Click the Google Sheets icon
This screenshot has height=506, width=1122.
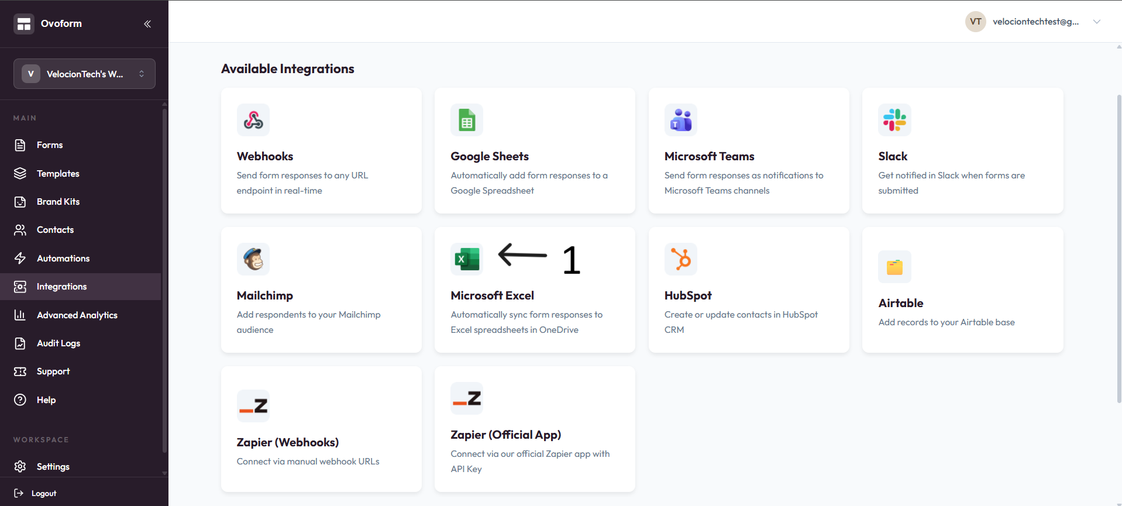[x=467, y=120]
